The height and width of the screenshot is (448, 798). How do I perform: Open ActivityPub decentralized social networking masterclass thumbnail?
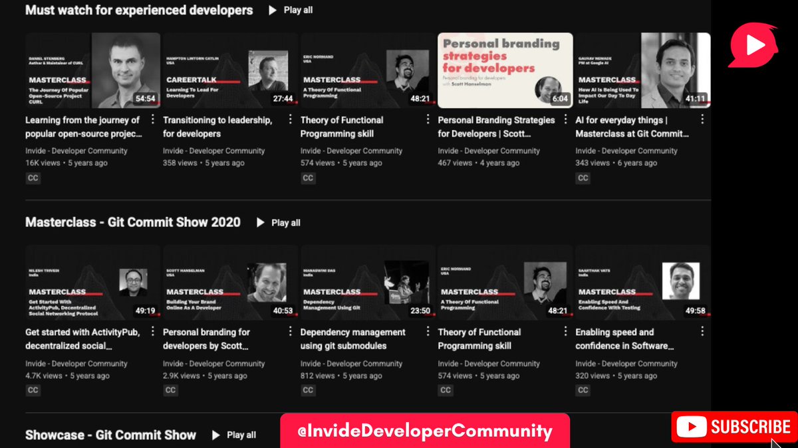(92, 283)
